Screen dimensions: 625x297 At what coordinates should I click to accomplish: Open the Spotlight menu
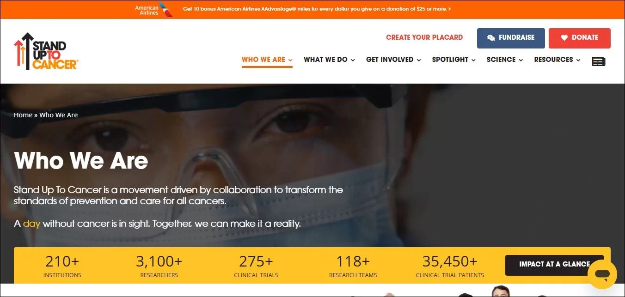[453, 60]
